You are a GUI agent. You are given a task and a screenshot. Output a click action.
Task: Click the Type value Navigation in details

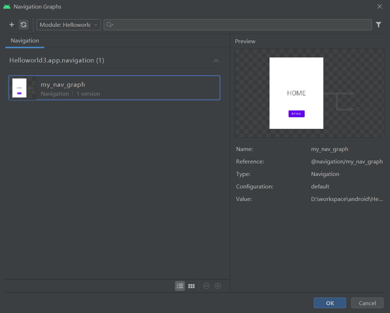(x=325, y=174)
